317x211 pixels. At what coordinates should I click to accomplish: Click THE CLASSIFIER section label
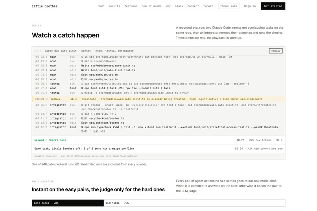coord(42,182)
